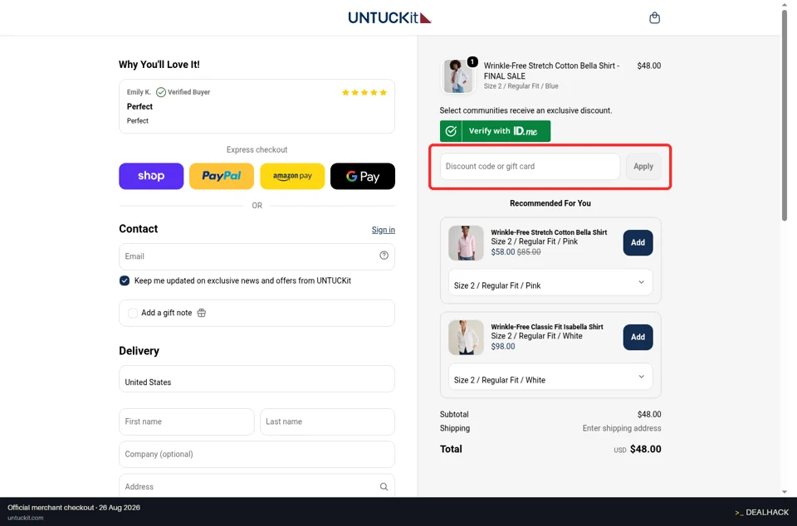
Task: Click the pink Bella Shirt thumbnail
Action: pyautogui.click(x=466, y=243)
